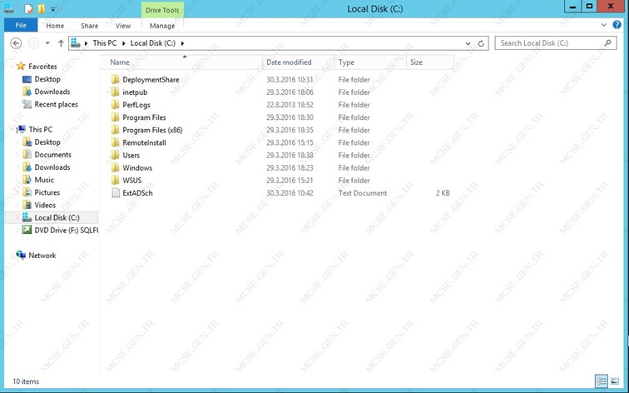Screen dimensions: 629x393
Task: Open the address bar history dropdown
Action: point(468,43)
